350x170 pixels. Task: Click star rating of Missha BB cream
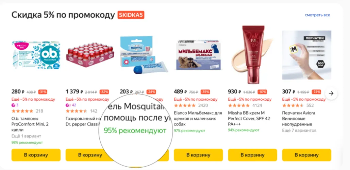click(239, 105)
